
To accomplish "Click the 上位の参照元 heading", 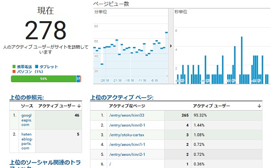I will (x=27, y=98).
